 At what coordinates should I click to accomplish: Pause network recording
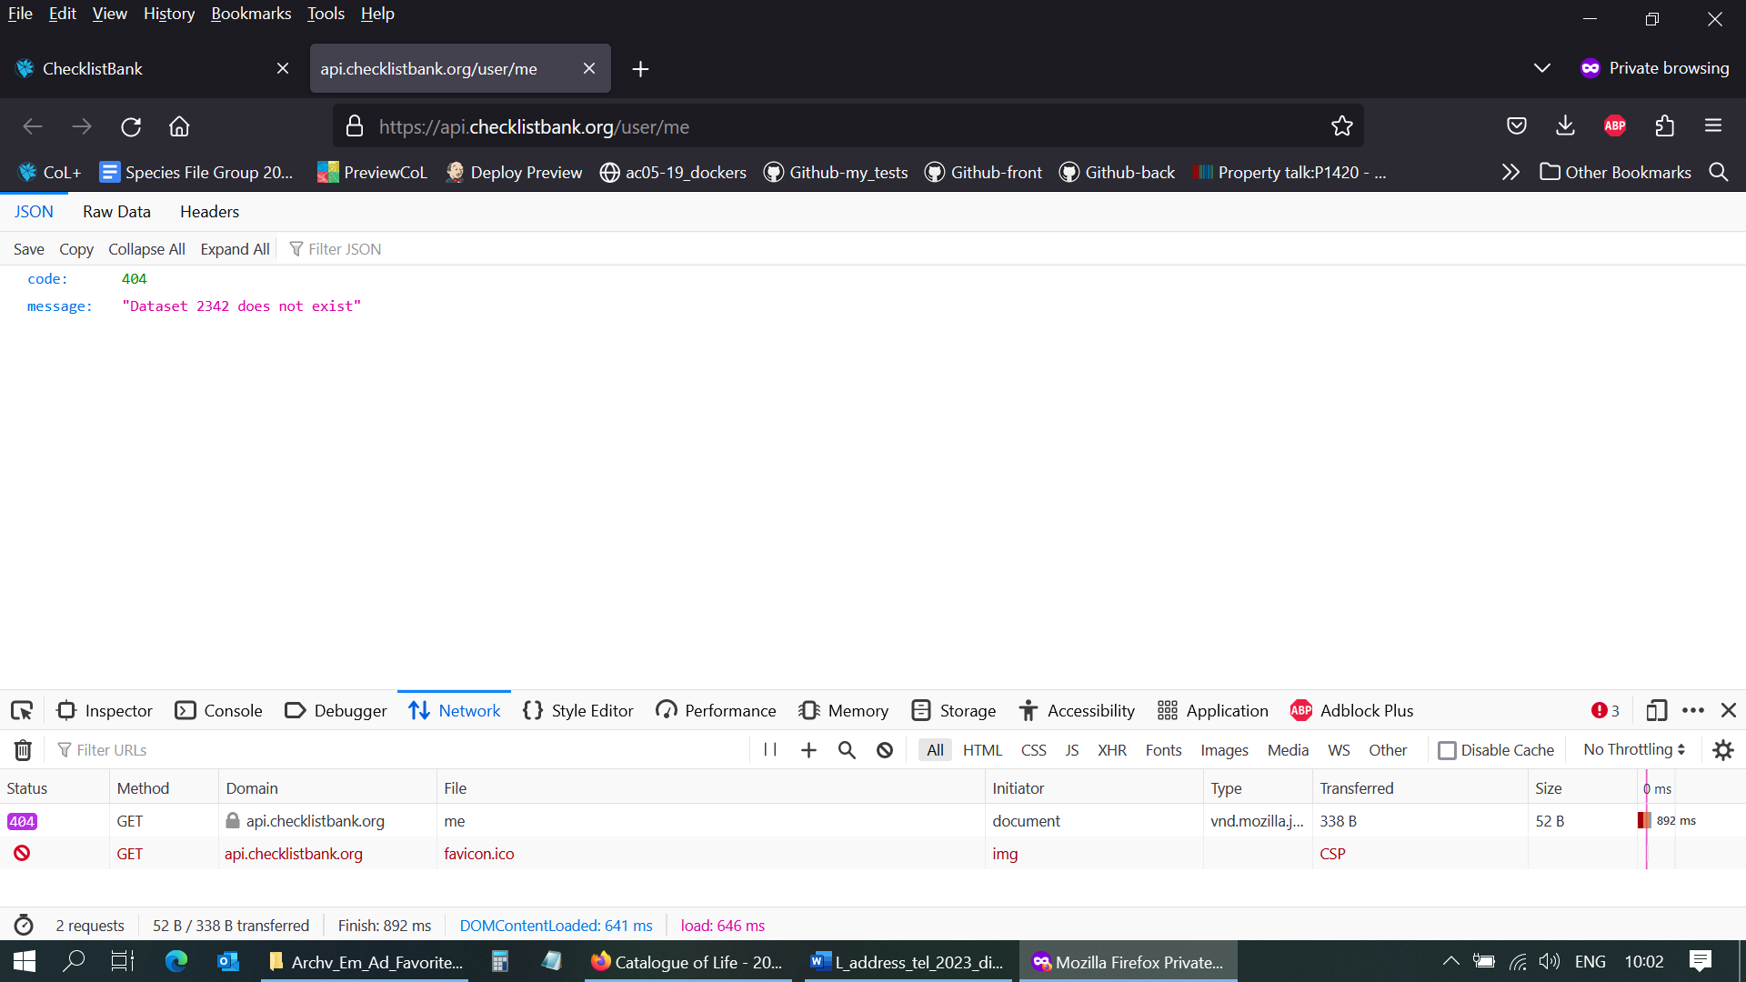(x=770, y=750)
